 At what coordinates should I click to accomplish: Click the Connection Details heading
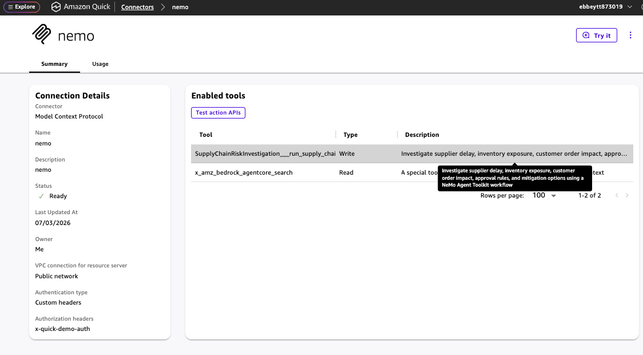[72, 96]
